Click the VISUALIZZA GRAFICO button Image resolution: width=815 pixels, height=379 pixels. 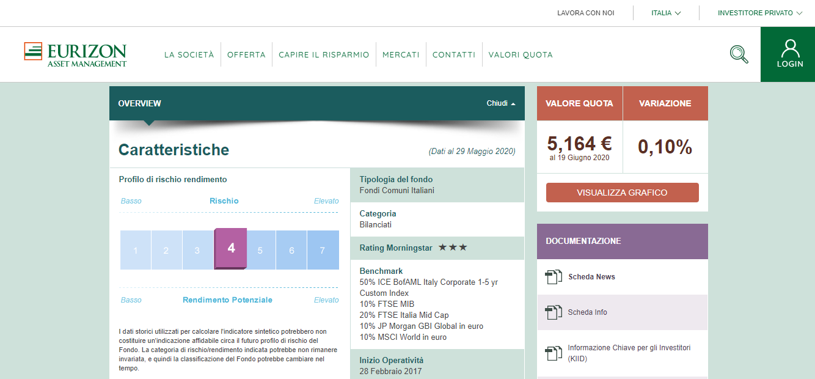point(622,193)
